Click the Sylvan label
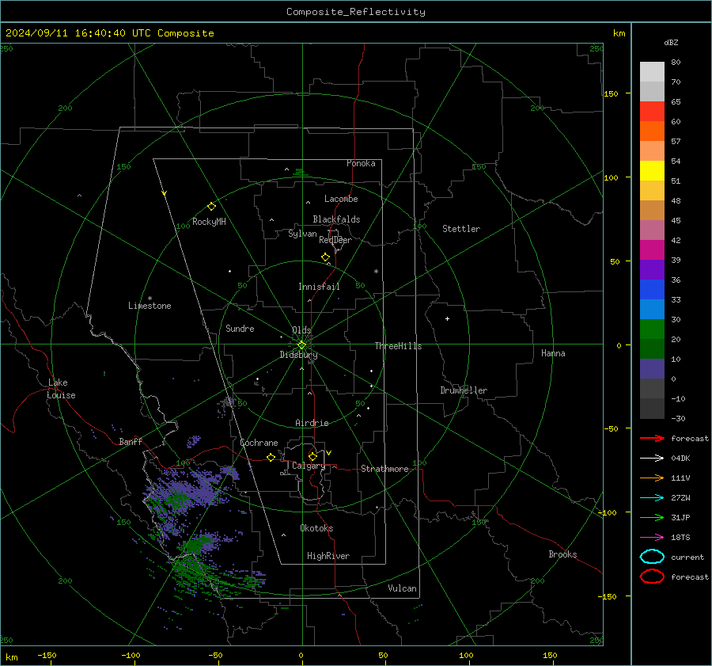712x666 pixels. 302,234
